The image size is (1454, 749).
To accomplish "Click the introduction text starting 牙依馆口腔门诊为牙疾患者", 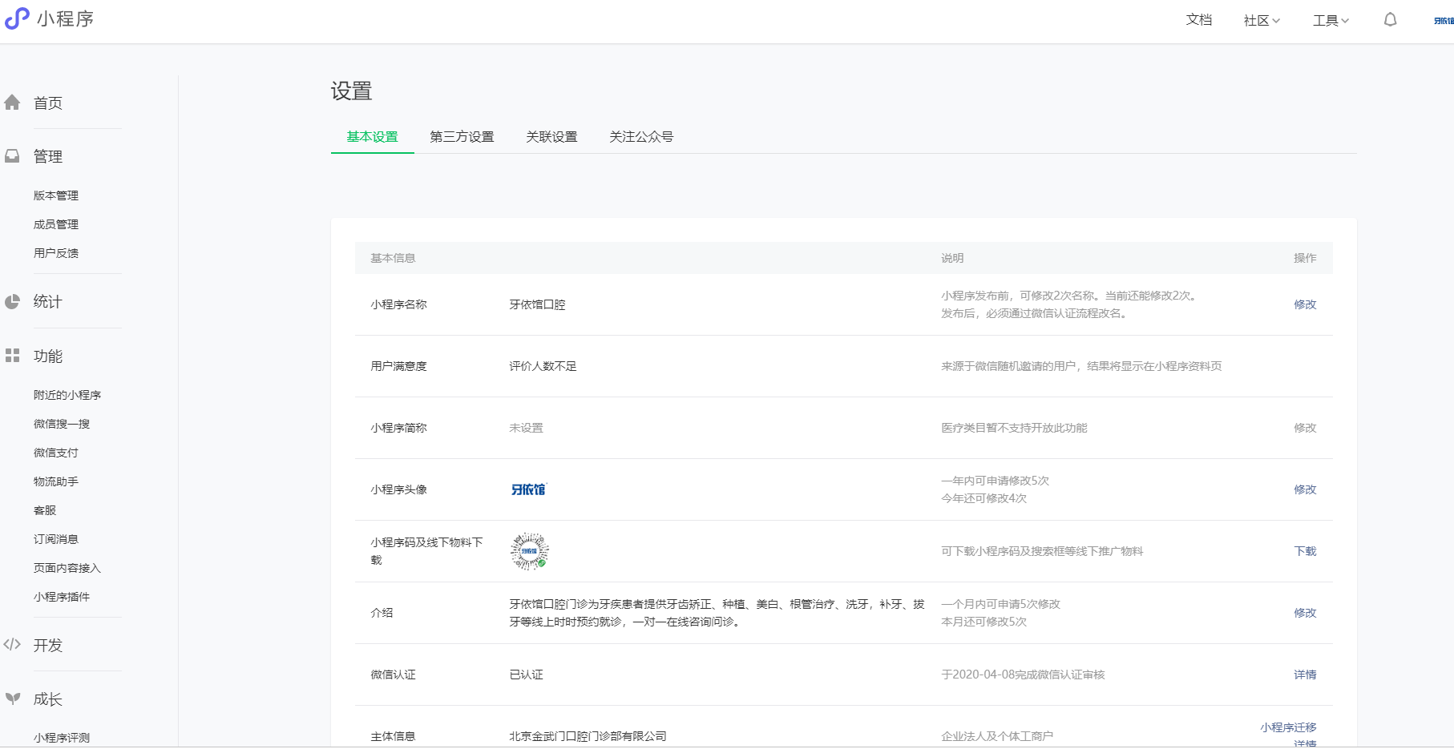I will pyautogui.click(x=717, y=613).
